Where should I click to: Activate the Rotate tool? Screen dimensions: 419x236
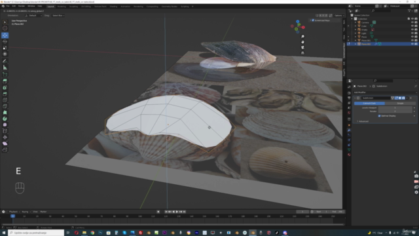coord(5,41)
